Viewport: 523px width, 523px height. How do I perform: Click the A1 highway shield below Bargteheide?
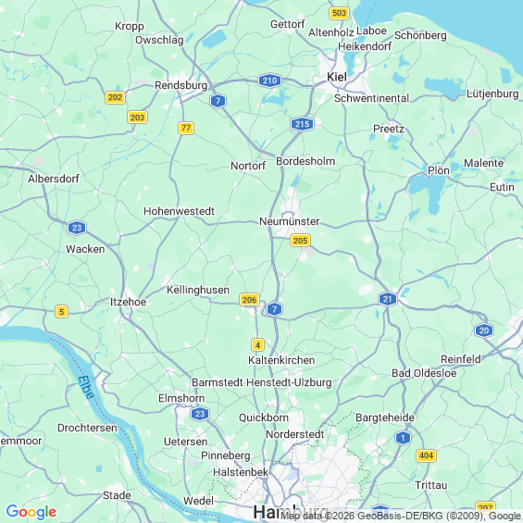click(x=403, y=438)
